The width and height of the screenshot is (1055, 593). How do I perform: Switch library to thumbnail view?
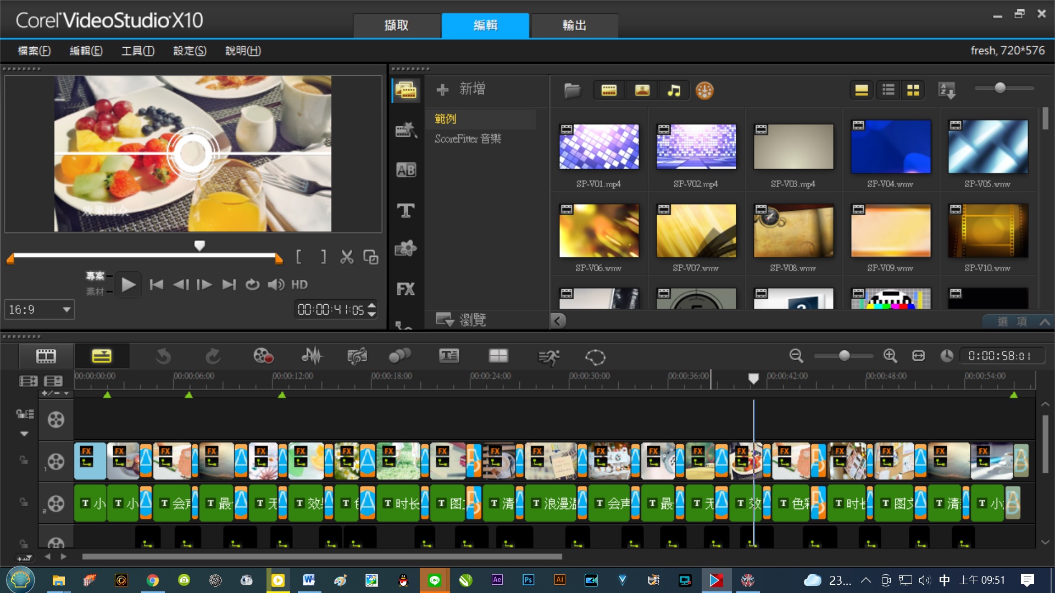[913, 91]
